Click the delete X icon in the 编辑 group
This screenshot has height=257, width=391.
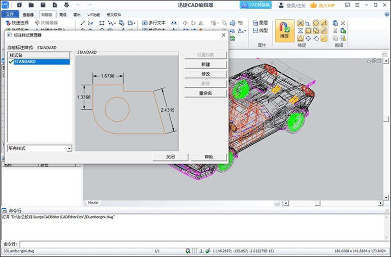point(343,23)
